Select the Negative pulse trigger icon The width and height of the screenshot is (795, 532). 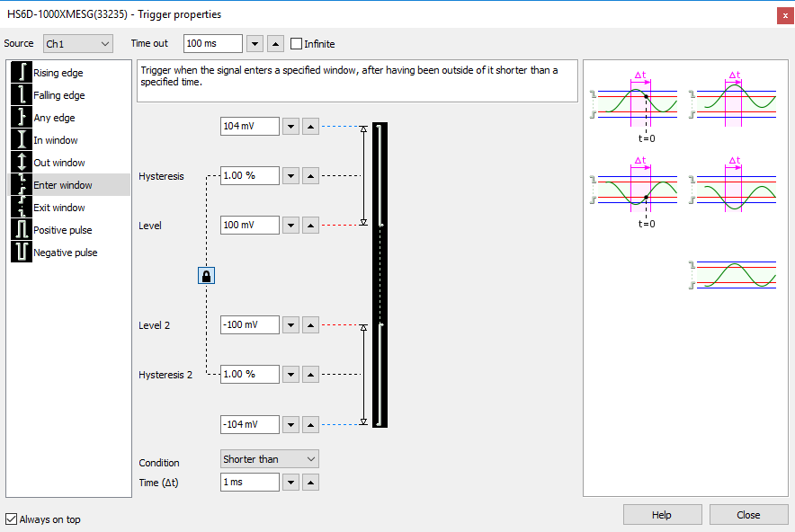[22, 253]
